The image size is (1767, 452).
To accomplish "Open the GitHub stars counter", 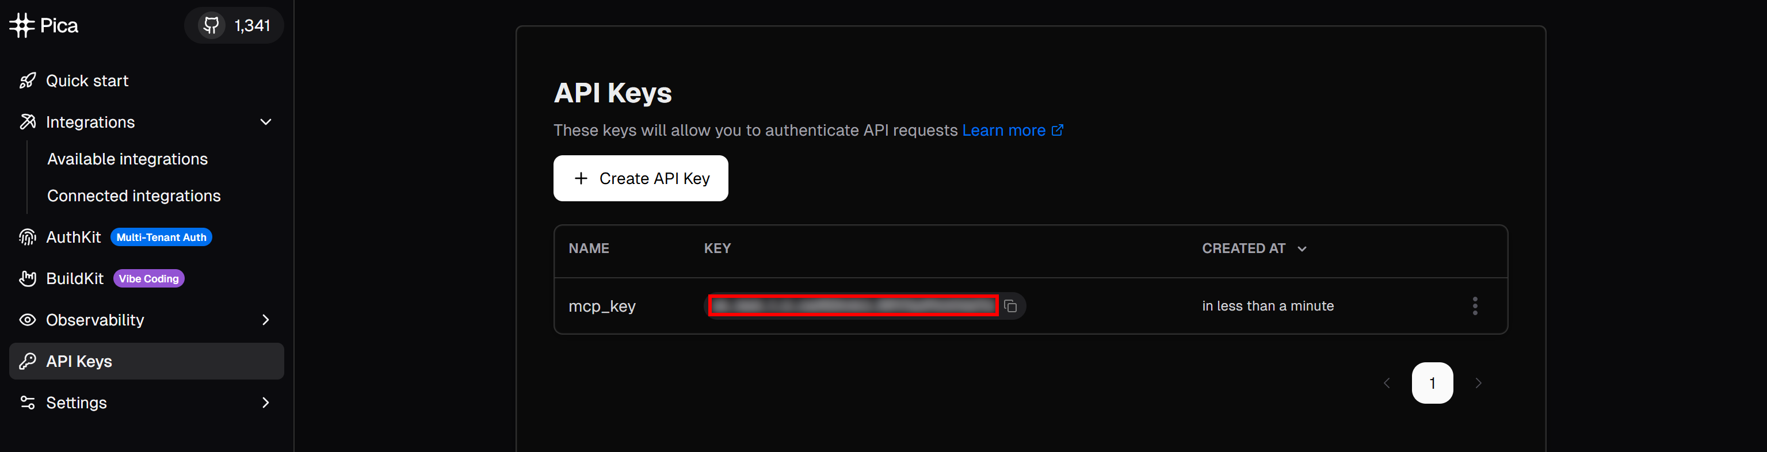I will [x=234, y=25].
